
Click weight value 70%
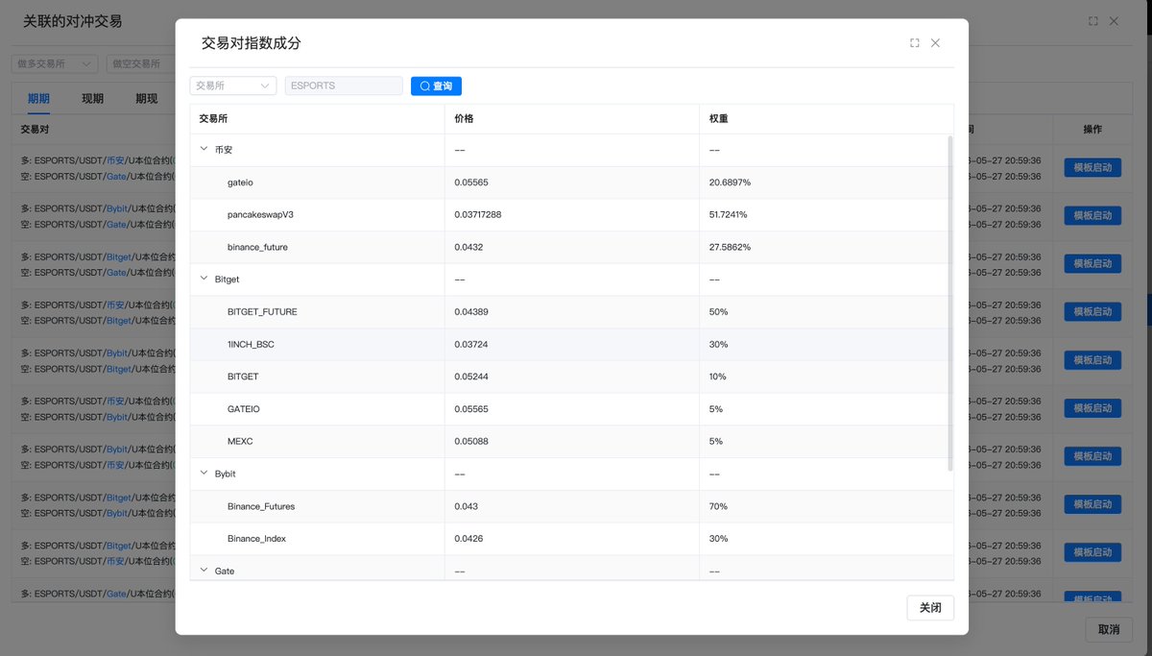718,506
